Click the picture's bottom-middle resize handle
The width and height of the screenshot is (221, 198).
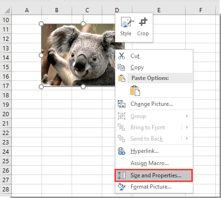pyautogui.click(x=83, y=87)
